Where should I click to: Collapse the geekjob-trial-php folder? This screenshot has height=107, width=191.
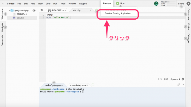pos(9,11)
